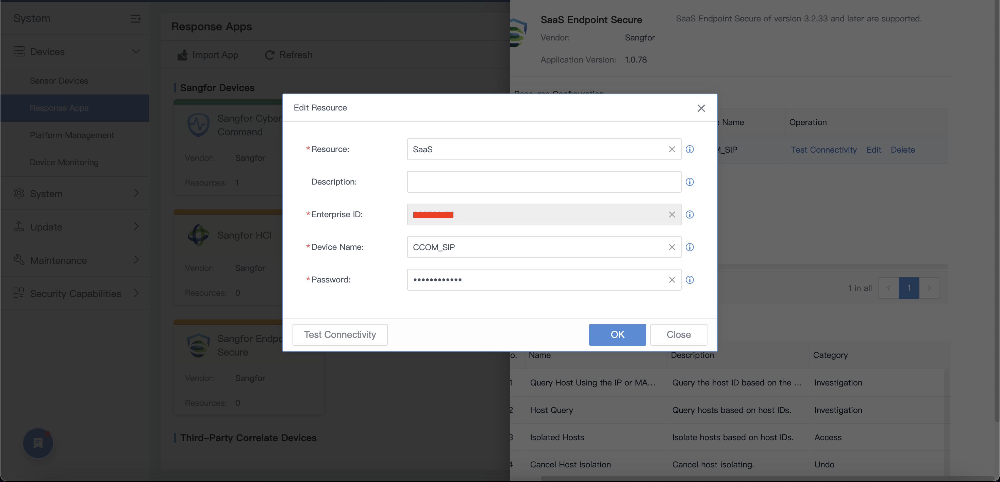Select 'Cancel Host Isolation' action row
Image resolution: width=1000 pixels, height=482 pixels.
(728, 465)
